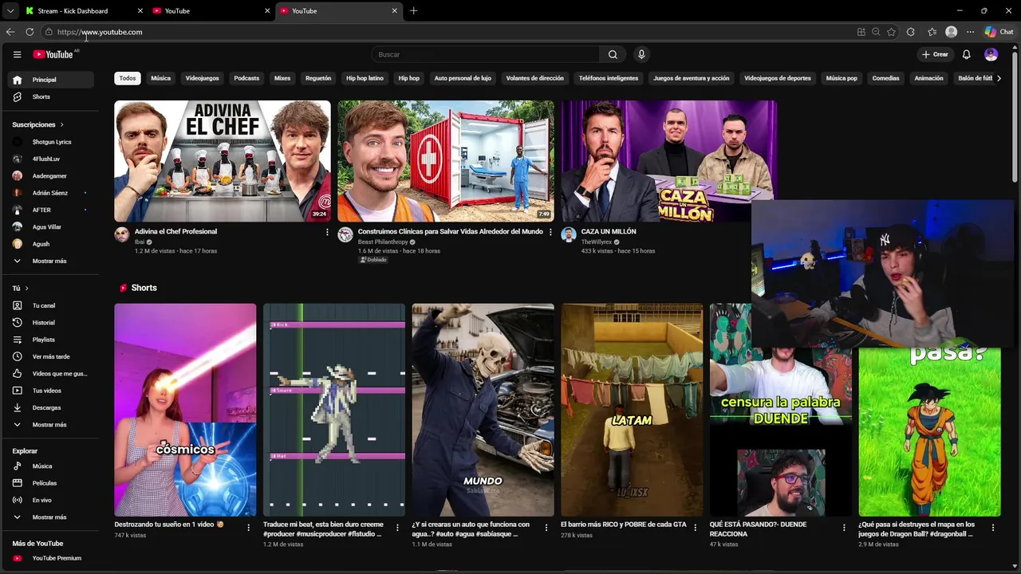Viewport: 1021px width, 574px height.
Task: Open browser three-dot settings menu
Action: click(x=970, y=32)
